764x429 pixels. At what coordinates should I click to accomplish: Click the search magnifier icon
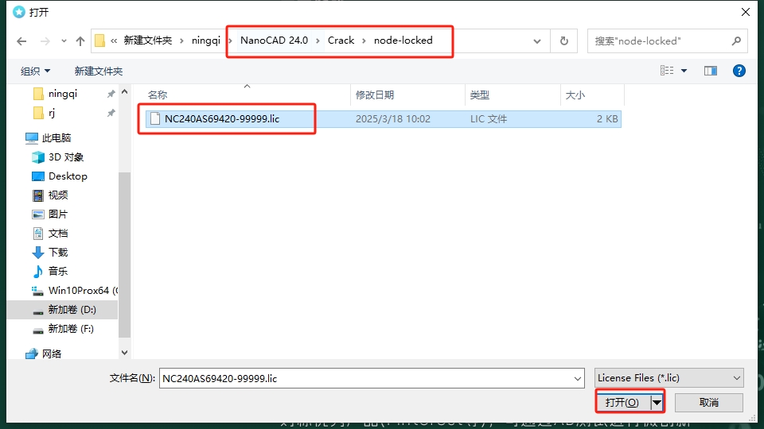736,41
